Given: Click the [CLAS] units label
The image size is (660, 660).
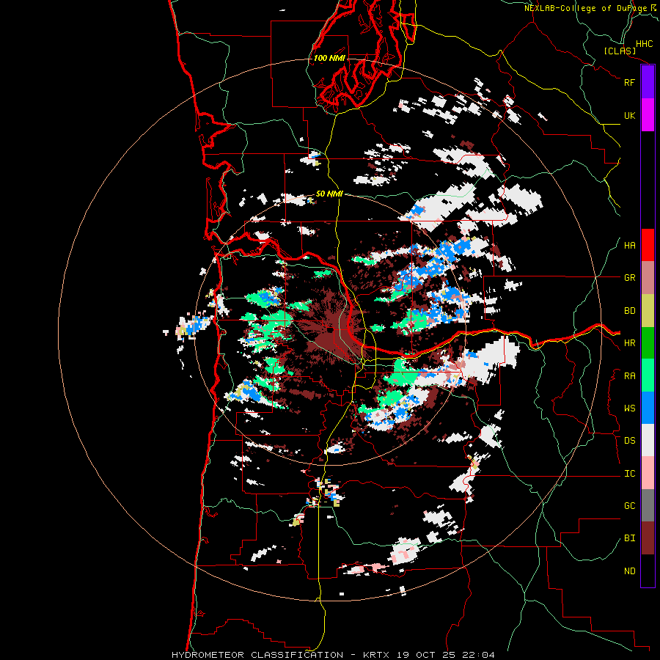Looking at the screenshot, I should [x=620, y=51].
